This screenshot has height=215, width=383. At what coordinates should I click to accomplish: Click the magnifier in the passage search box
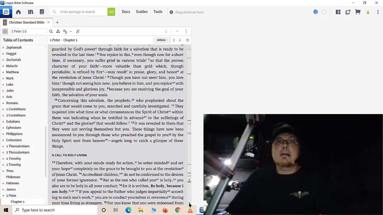[54, 12]
